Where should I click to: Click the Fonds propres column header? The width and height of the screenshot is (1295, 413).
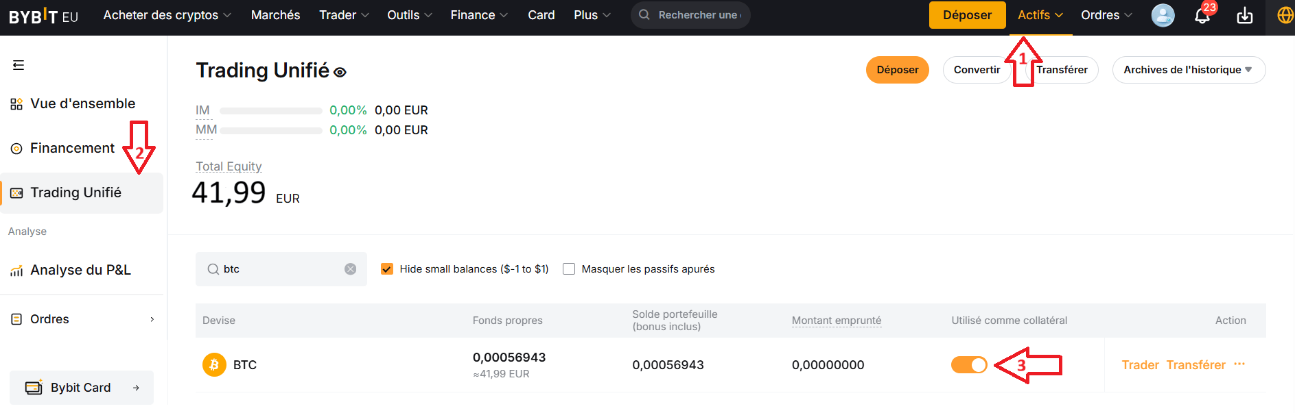pos(507,321)
